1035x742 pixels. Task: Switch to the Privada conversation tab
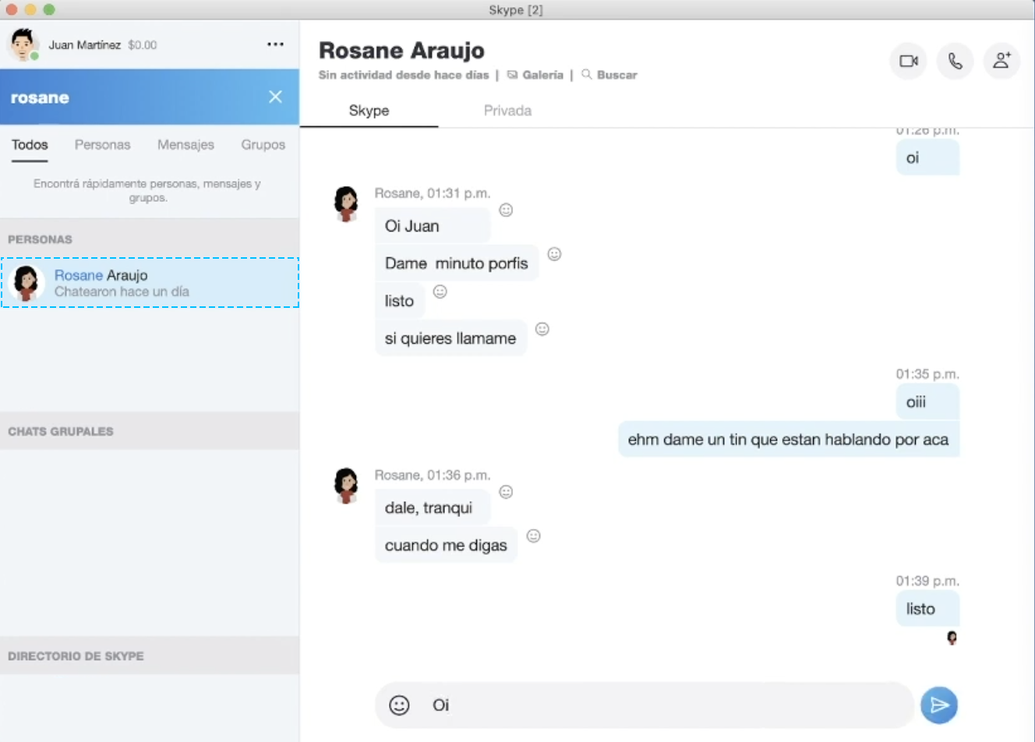[x=507, y=111]
